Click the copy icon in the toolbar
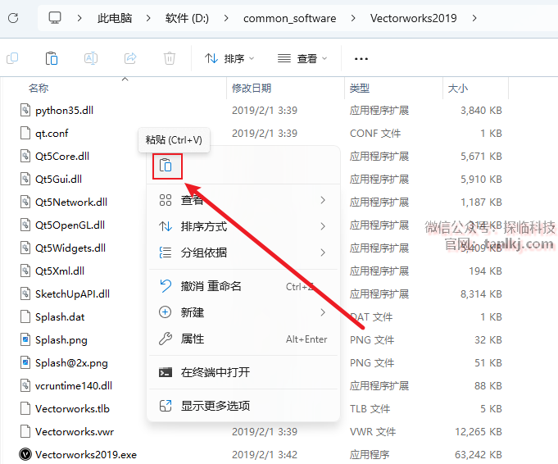The width and height of the screenshot is (558, 464). point(12,58)
